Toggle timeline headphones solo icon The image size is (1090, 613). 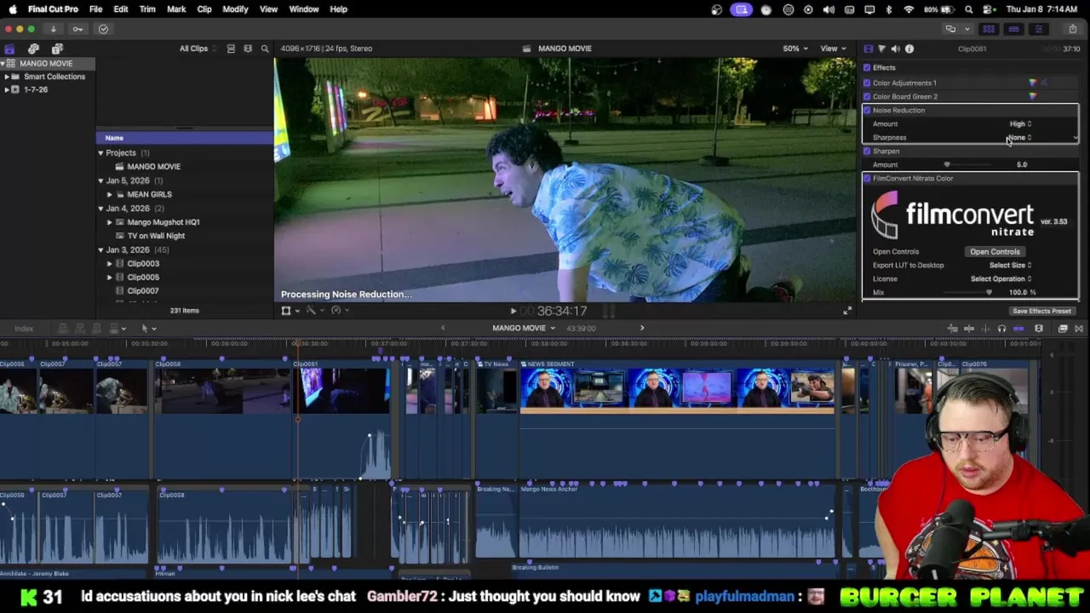1002,329
